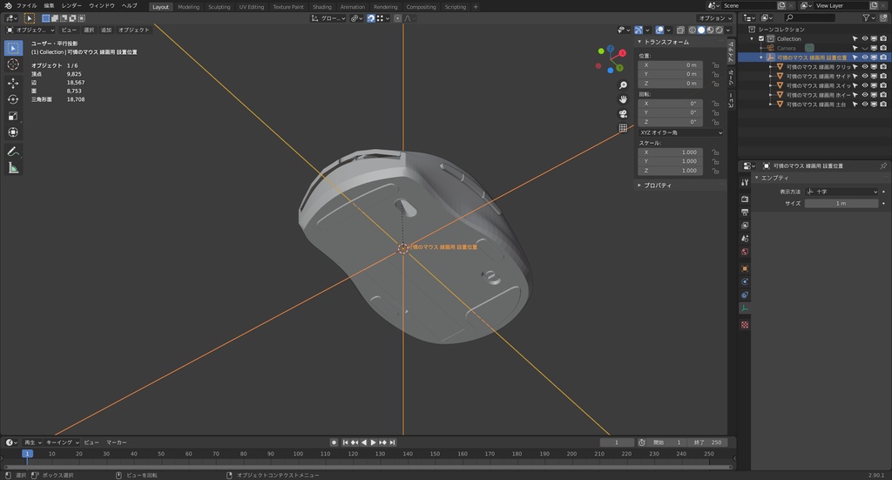
Task: Choose the Move tool
Action: tap(13, 83)
